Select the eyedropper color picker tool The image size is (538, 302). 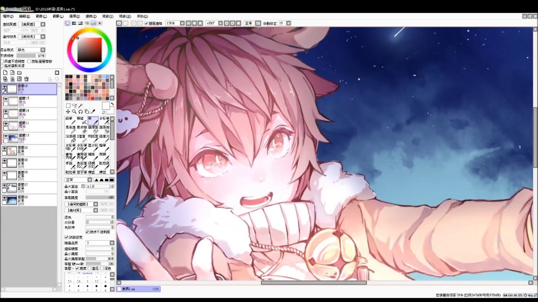[x=93, y=112]
